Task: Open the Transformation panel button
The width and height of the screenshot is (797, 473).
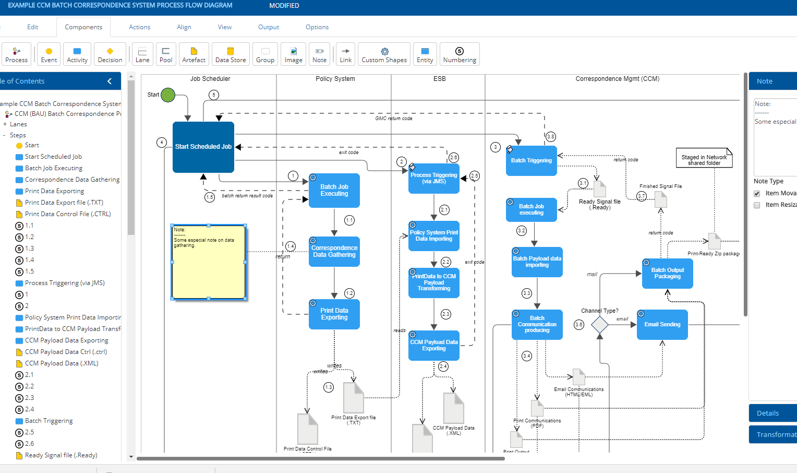Action: 773,434
